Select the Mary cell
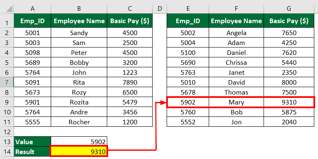The width and height of the screenshot is (318, 159). [x=236, y=102]
